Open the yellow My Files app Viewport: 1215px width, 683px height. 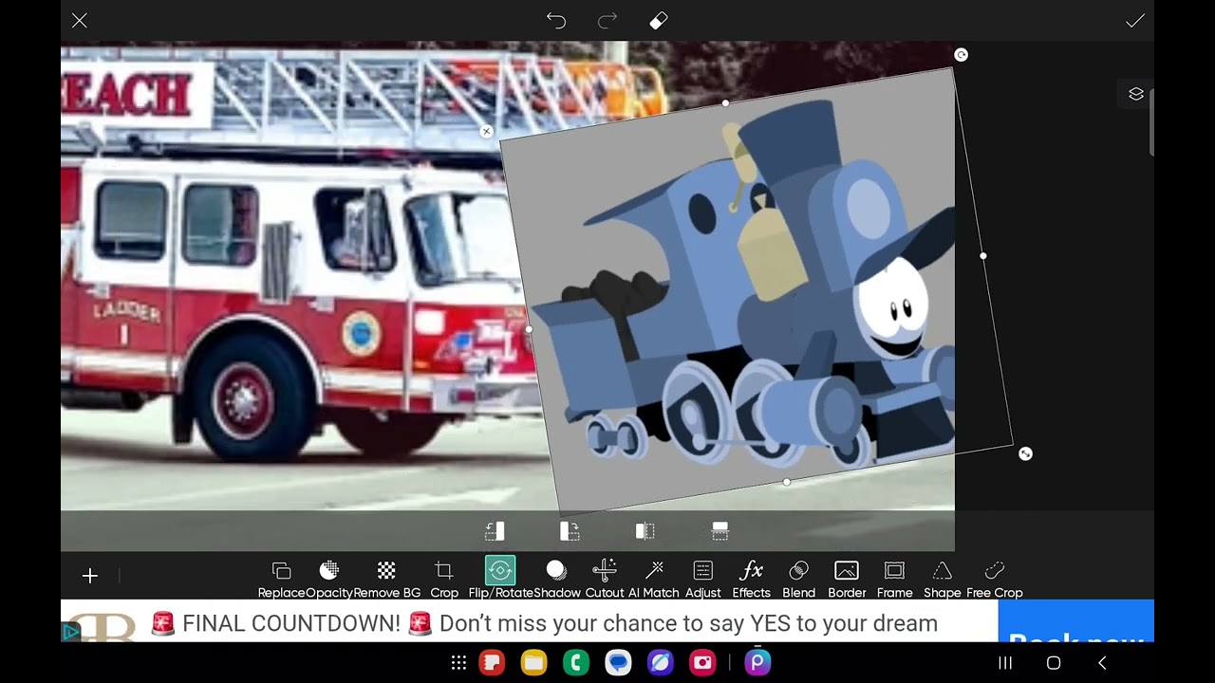(534, 663)
